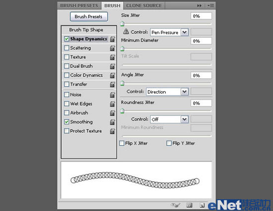Click the Brush Presets button
This screenshot has height=211, width=273.
tap(89, 17)
